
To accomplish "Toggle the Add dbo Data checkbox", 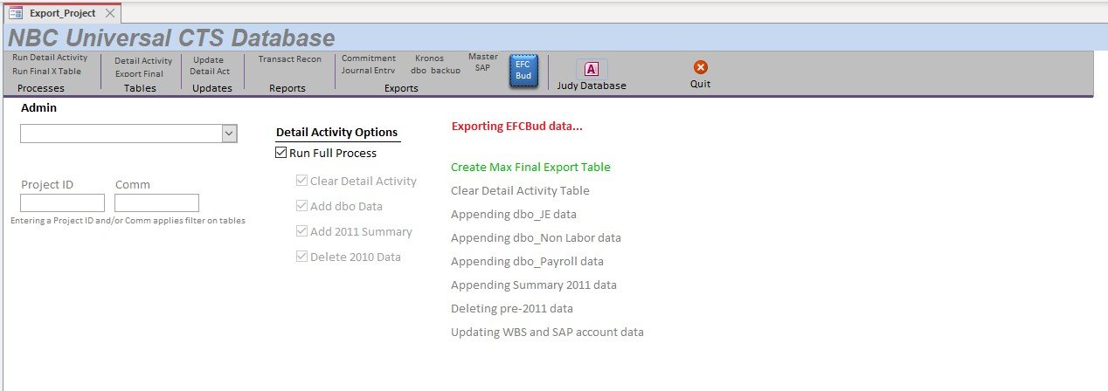I will tap(302, 207).
